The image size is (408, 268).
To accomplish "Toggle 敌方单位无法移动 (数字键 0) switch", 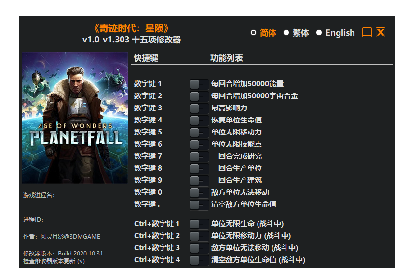I will tap(199, 193).
